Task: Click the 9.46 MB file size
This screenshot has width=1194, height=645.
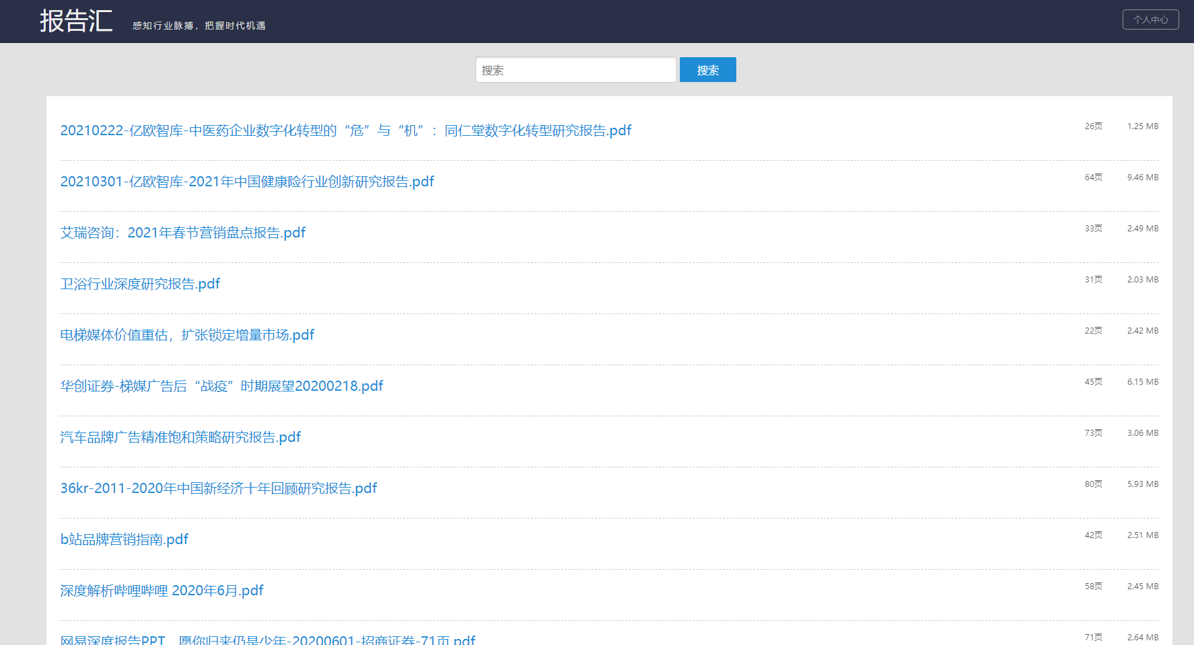Action: (1143, 178)
